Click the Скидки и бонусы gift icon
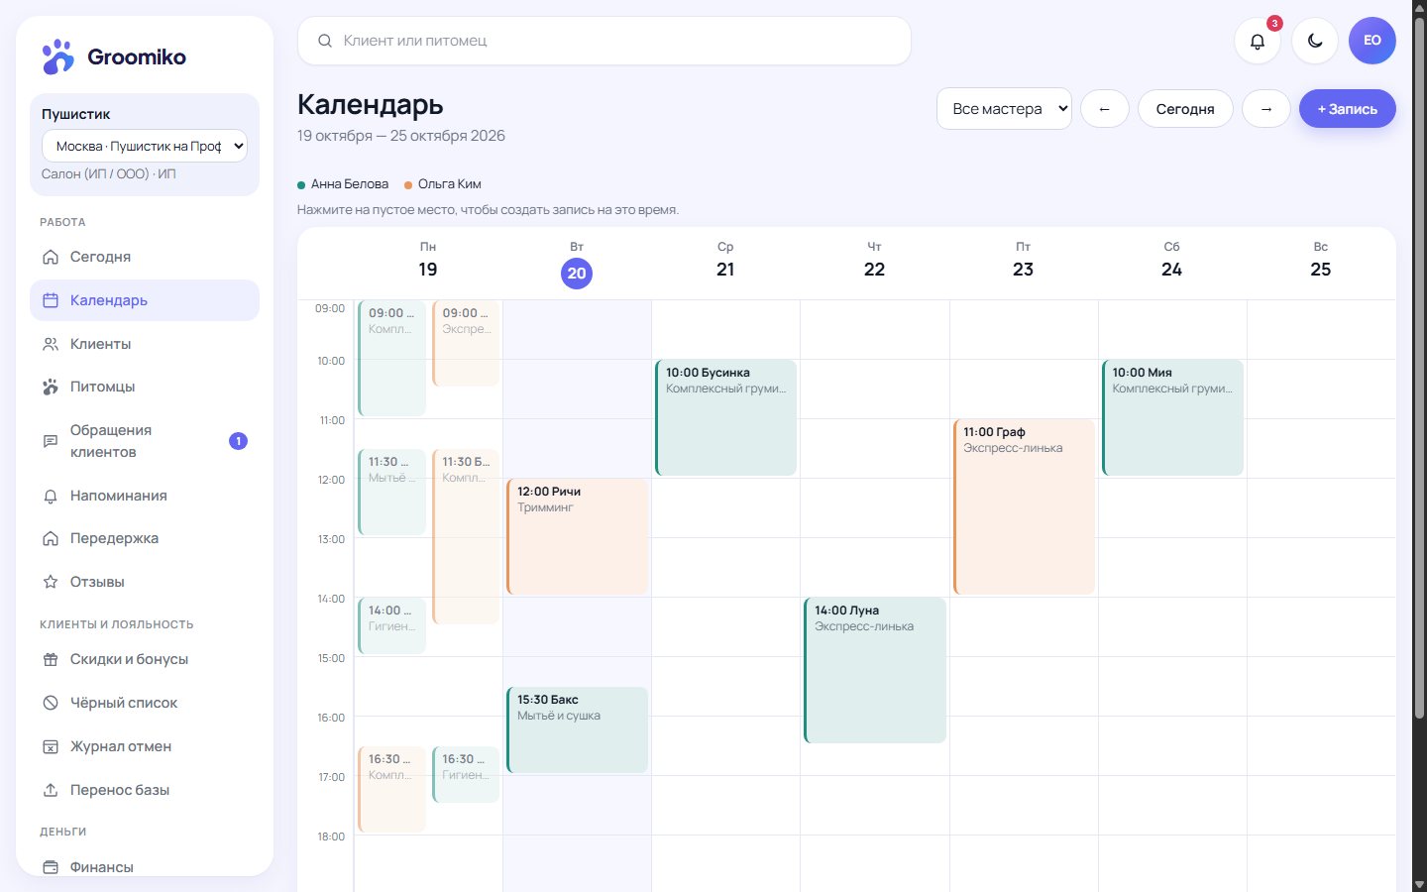The height and width of the screenshot is (892, 1427). coord(51,659)
